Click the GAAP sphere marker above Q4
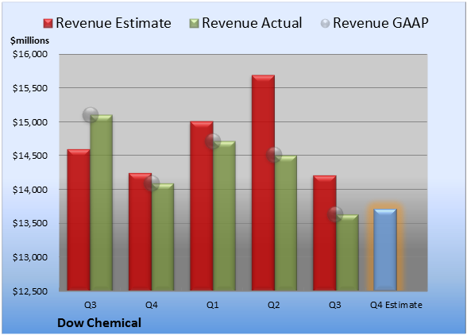Image resolution: width=467 pixels, height=335 pixels. (x=152, y=183)
